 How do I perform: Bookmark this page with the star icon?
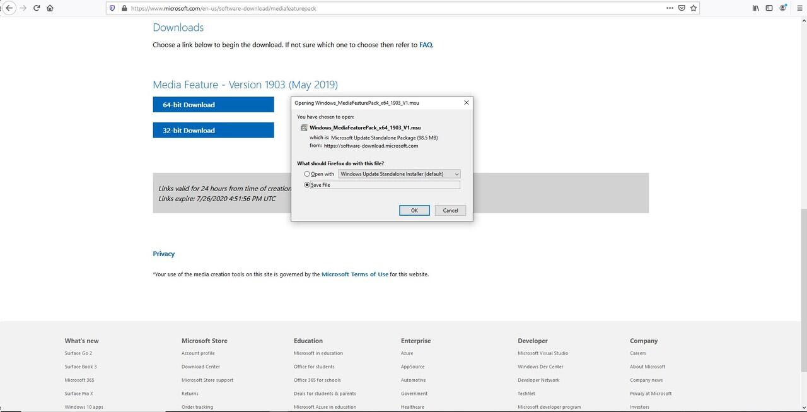pos(694,8)
